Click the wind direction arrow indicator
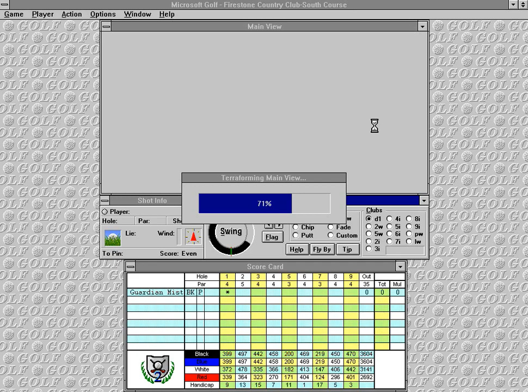 (193, 237)
